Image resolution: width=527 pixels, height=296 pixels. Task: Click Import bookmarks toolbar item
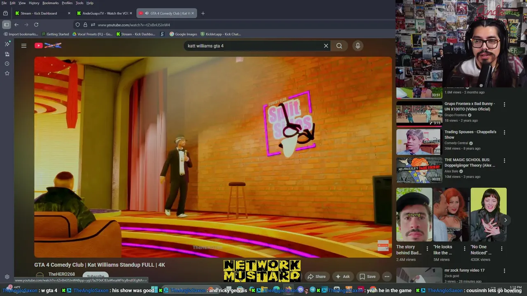(21, 34)
